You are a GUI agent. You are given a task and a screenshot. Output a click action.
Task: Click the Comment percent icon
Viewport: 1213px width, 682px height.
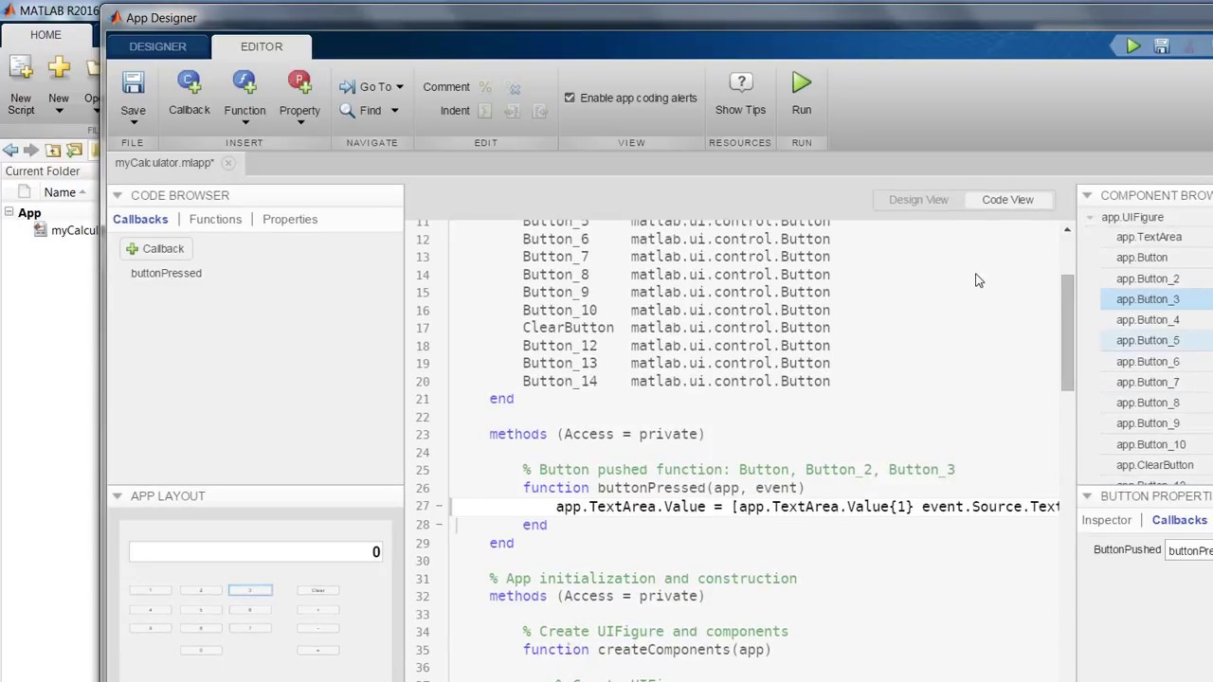(485, 87)
